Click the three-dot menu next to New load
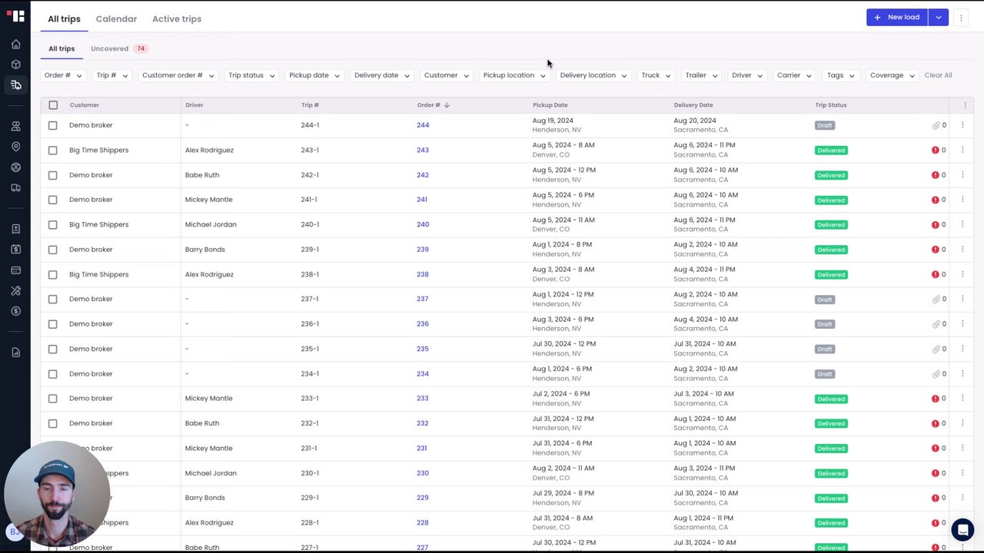 [x=961, y=18]
